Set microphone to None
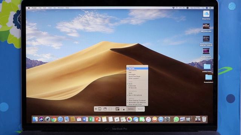241x135 pixels. 137,93
